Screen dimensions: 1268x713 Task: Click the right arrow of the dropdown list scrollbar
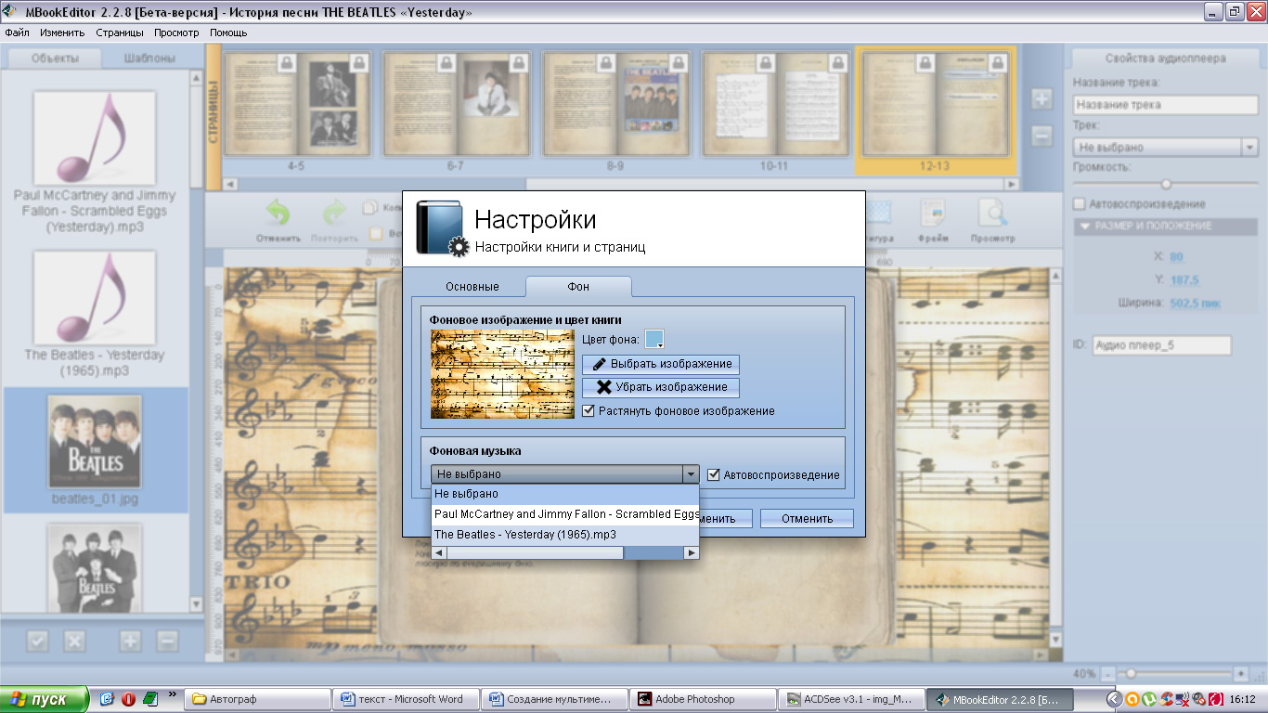click(x=691, y=552)
